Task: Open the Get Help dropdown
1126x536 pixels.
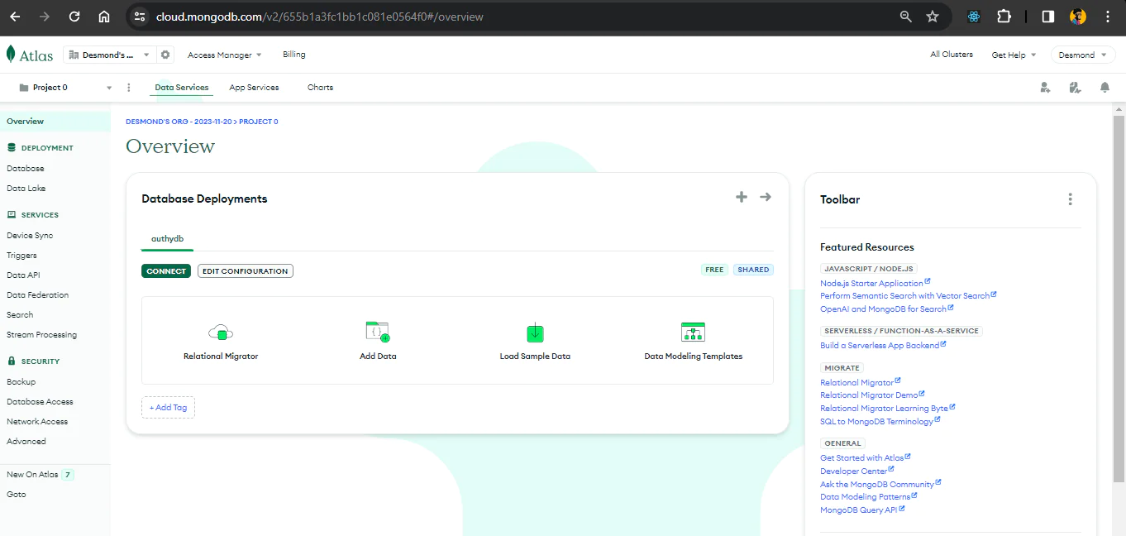Action: click(x=1014, y=55)
